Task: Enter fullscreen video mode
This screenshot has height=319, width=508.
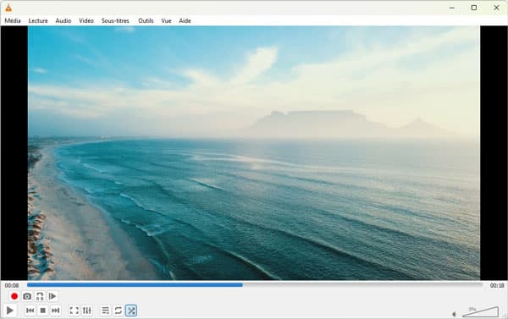Action: 74,311
